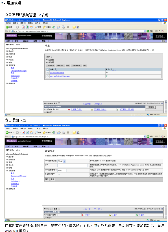Open Deployment Manager link in 节点 window tree
The width and height of the screenshot is (168, 232).
coord(19,70)
